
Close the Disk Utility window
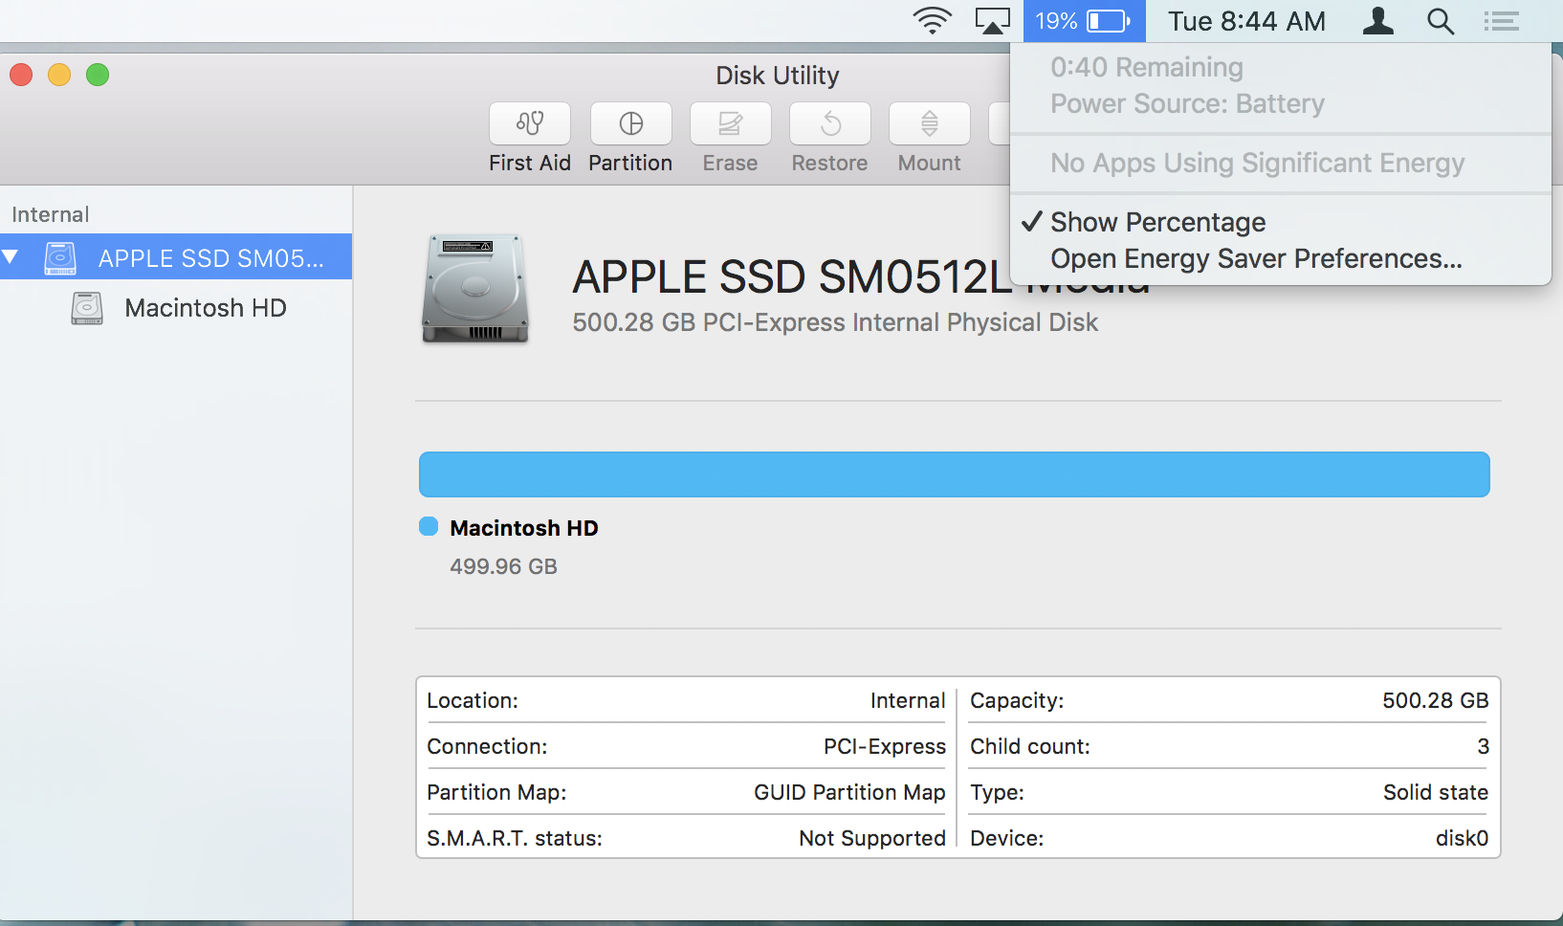click(21, 75)
